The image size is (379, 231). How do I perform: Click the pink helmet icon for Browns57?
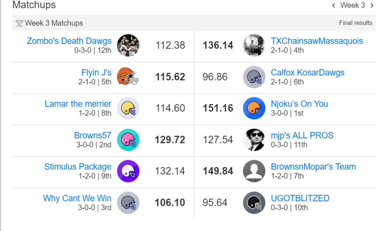[128, 140]
